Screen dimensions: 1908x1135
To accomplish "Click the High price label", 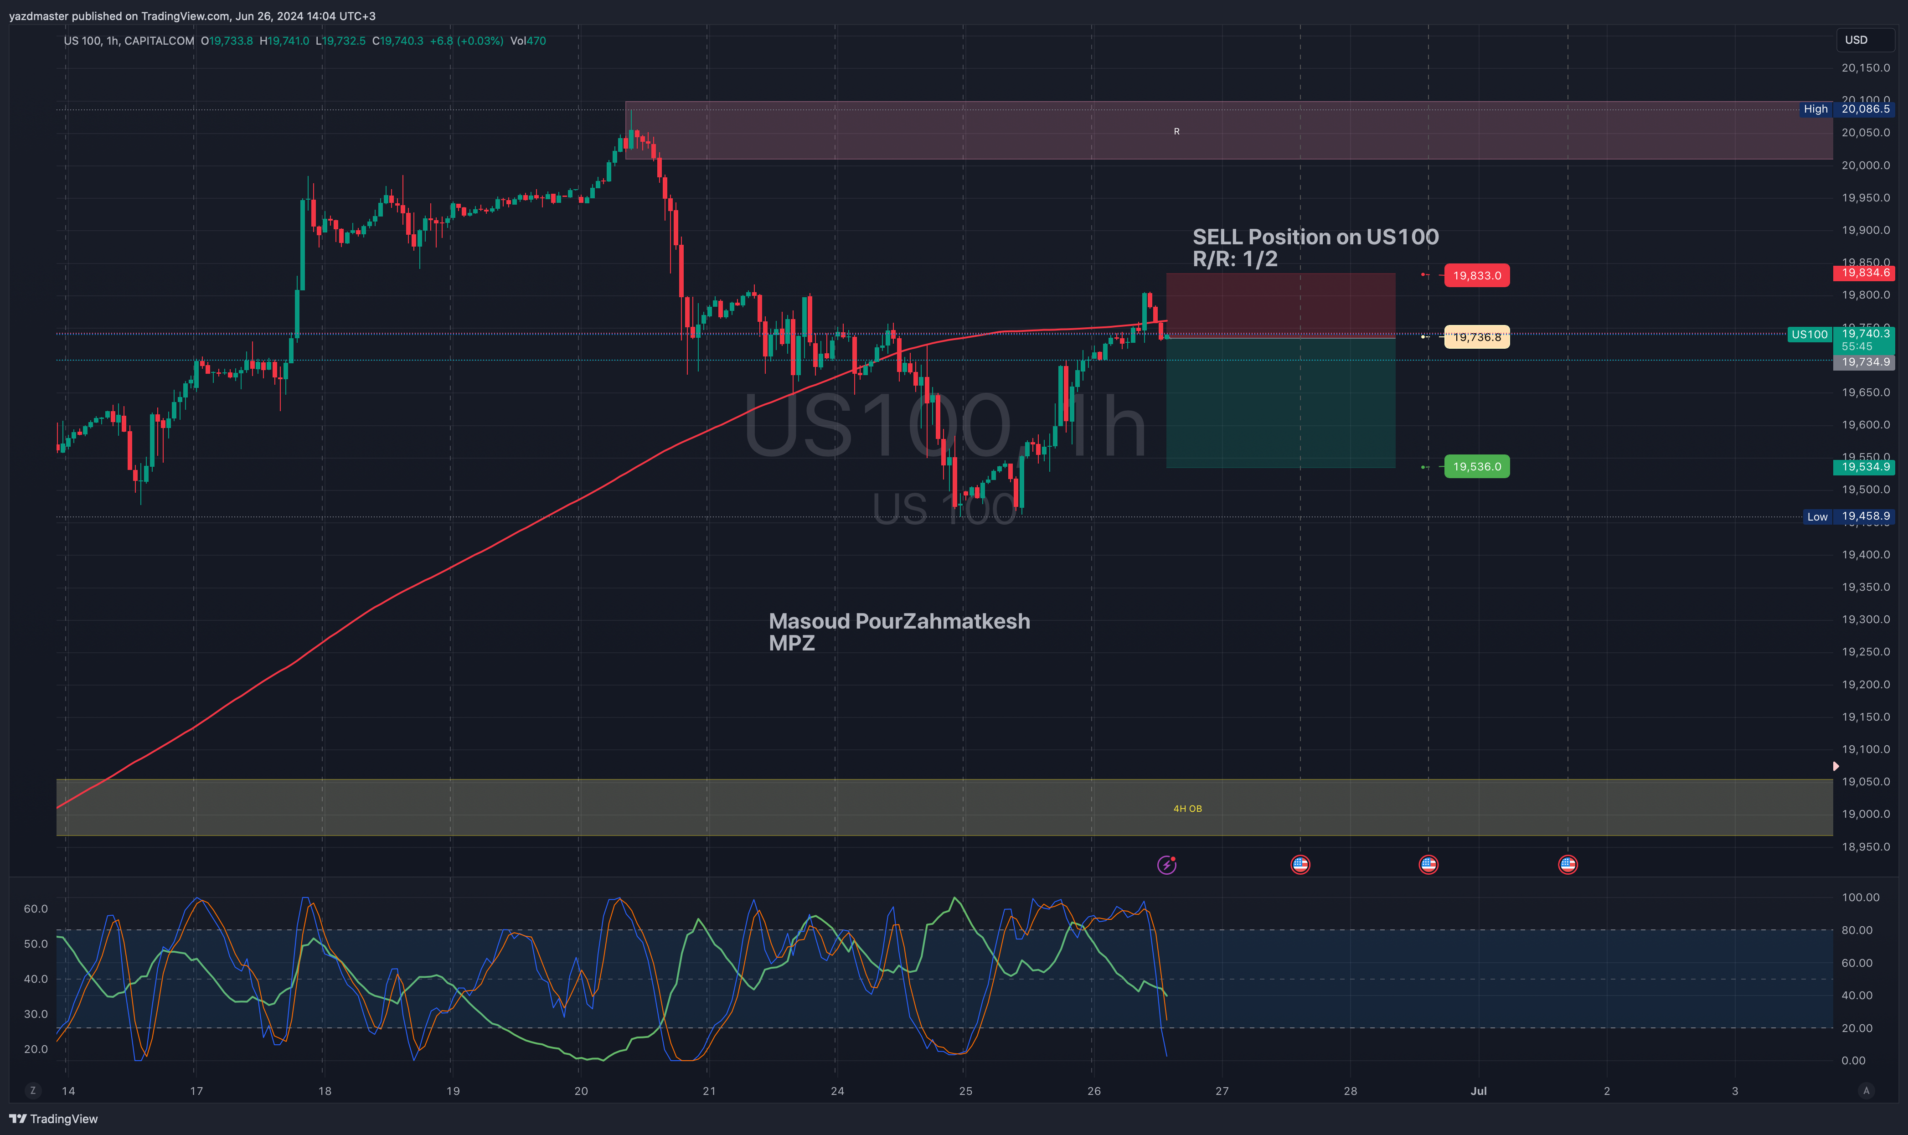I will (1847, 108).
